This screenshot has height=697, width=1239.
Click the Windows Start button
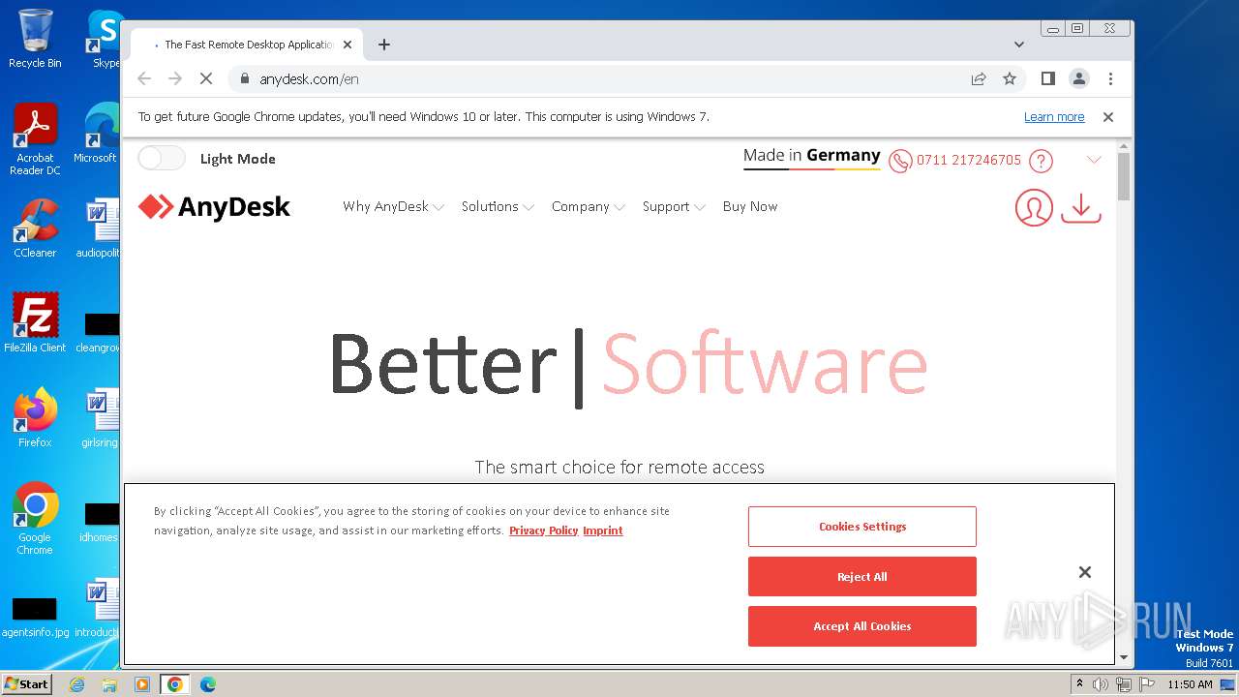coord(27,683)
